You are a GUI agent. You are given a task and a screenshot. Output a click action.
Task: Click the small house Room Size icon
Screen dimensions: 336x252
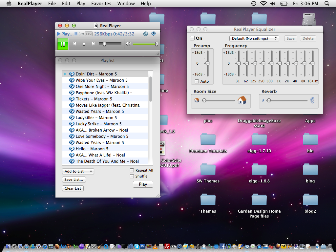(197, 100)
